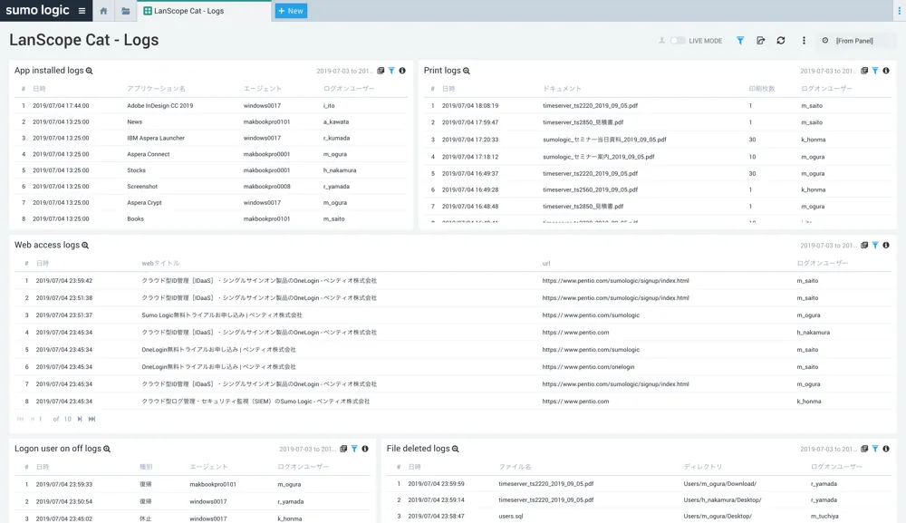Select the Print logs date range text
The height and width of the screenshot is (523, 906).
tap(827, 71)
